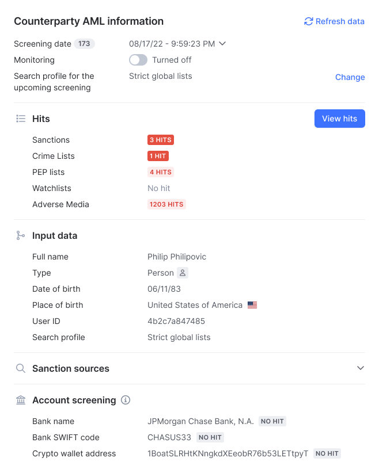Click the Refresh data icon
The height and width of the screenshot is (473, 379).
coord(308,21)
